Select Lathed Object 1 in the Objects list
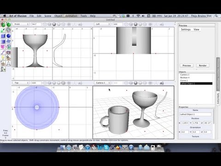Screen dimensions: 221x166 tap(196, 83)
